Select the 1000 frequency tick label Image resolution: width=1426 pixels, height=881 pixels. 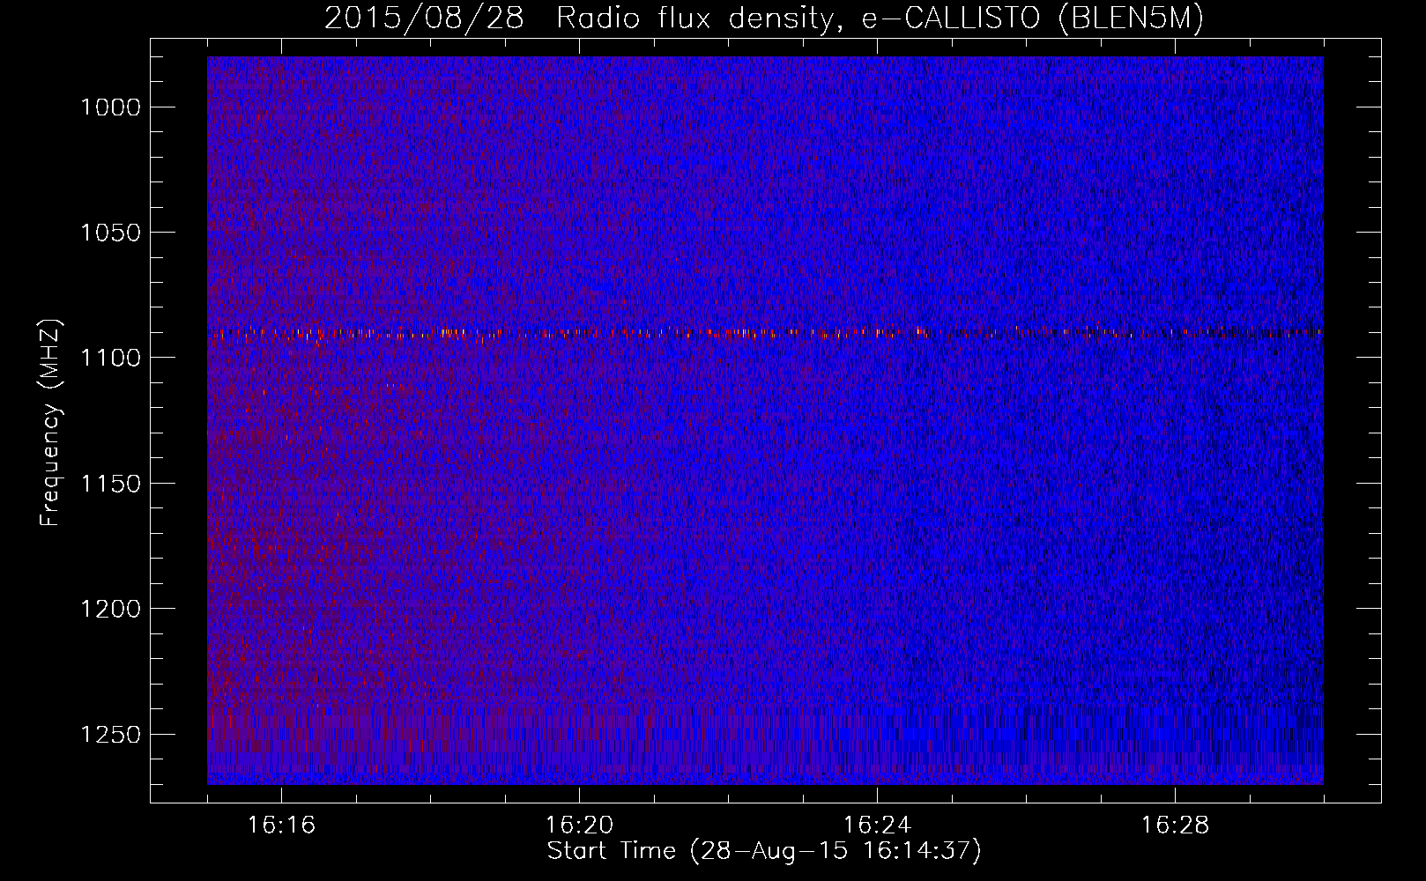111,107
